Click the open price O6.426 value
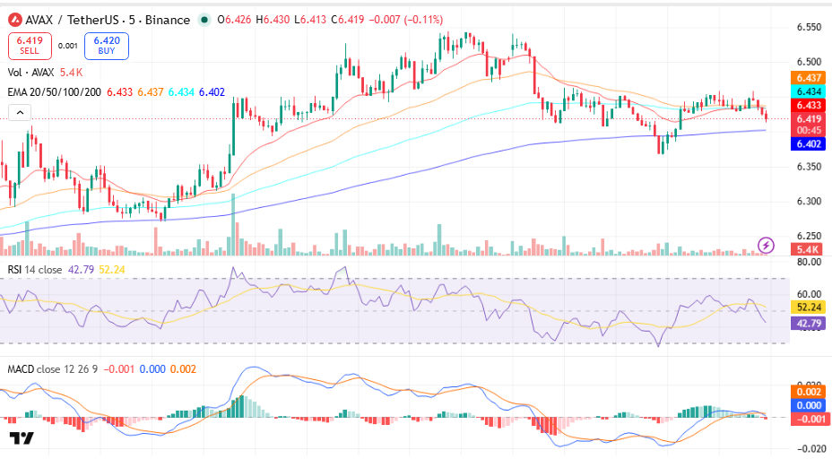 point(234,20)
